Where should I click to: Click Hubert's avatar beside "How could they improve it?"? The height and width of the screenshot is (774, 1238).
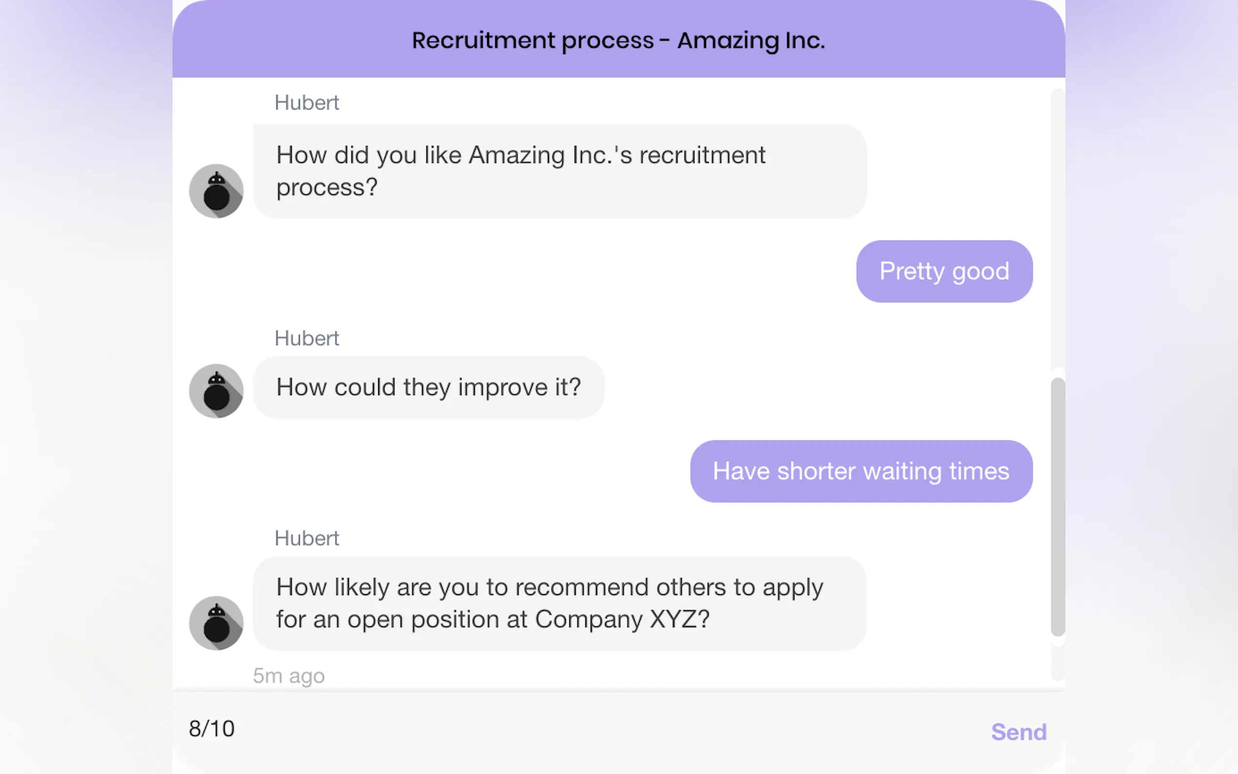pos(216,391)
